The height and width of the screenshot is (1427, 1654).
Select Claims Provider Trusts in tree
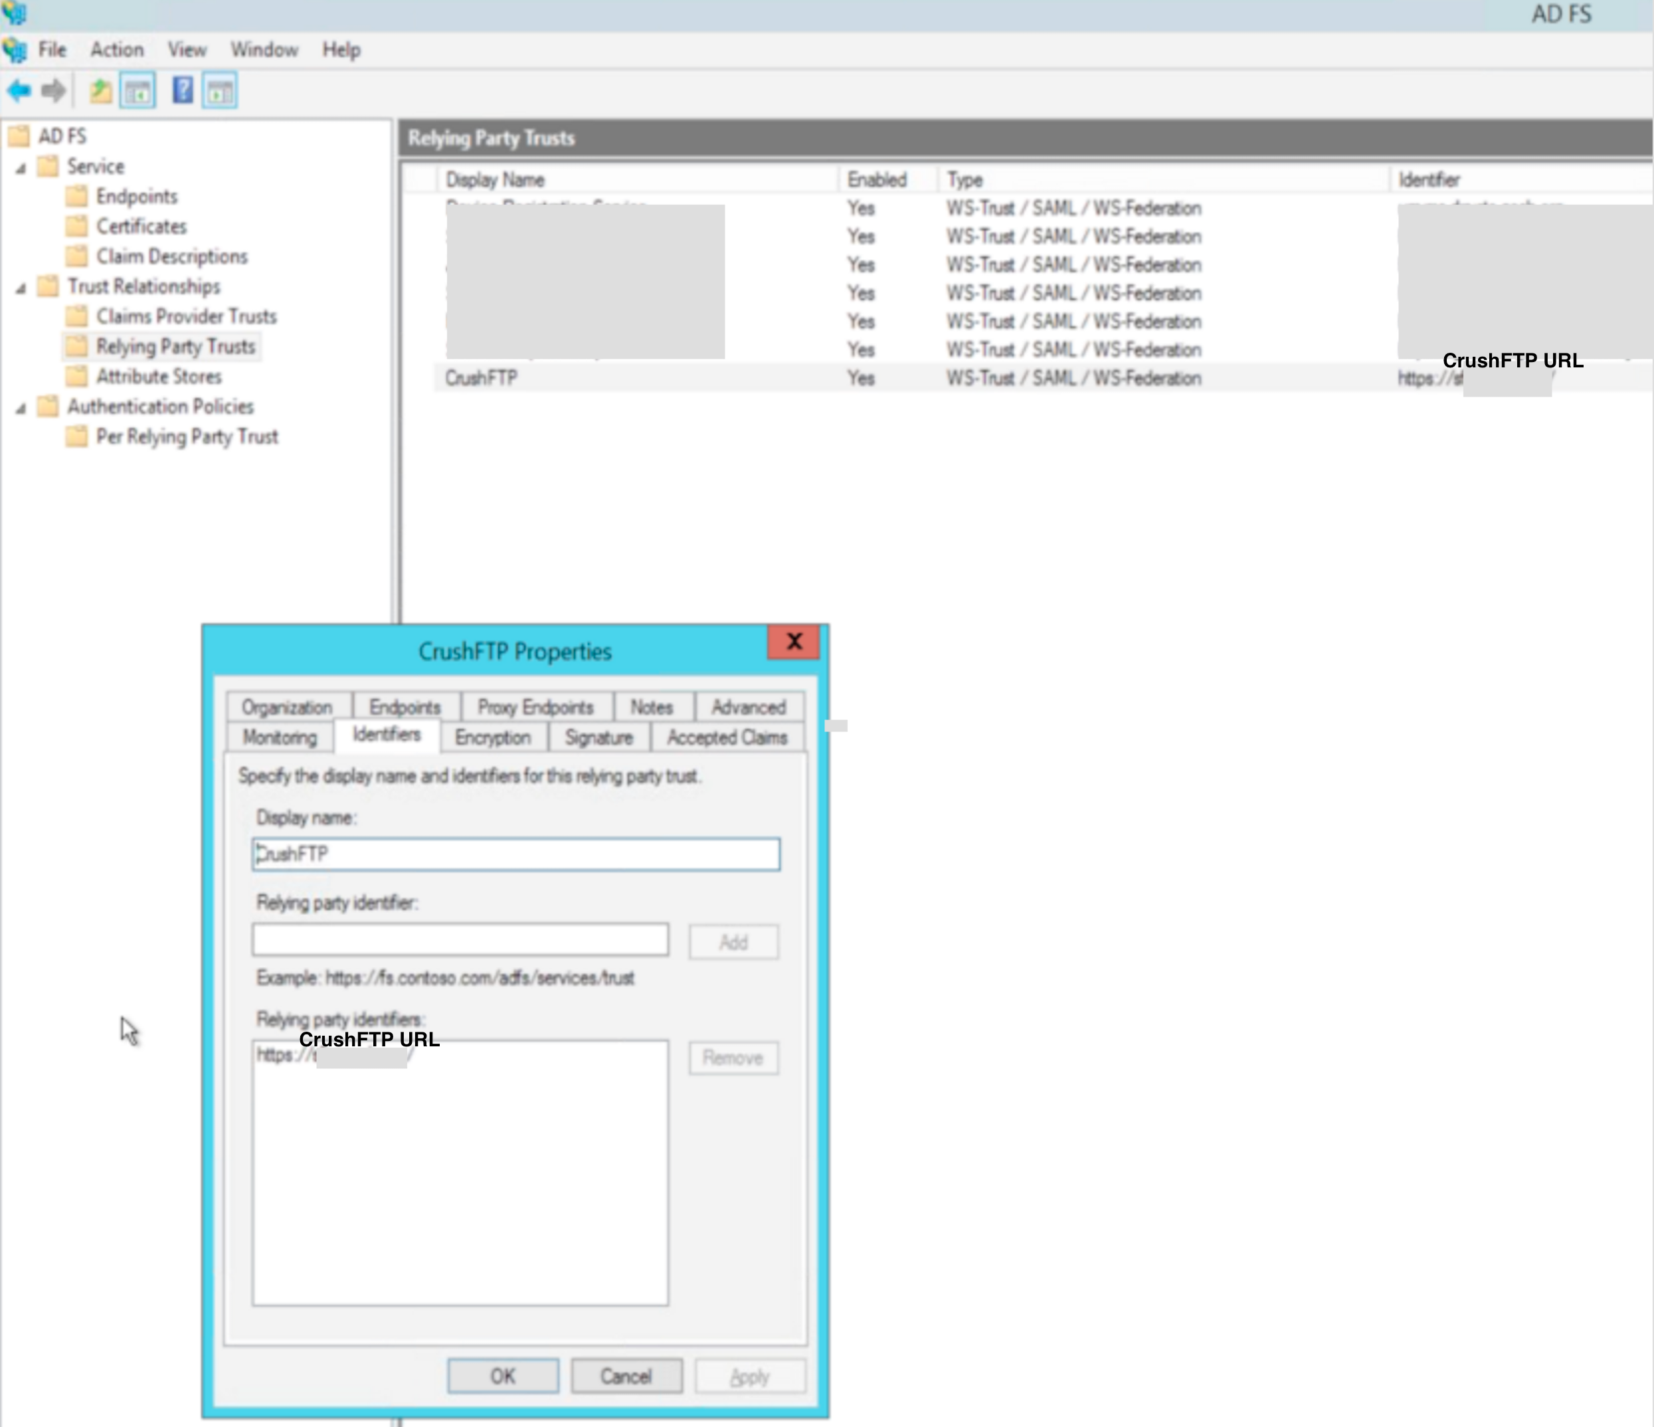(187, 316)
